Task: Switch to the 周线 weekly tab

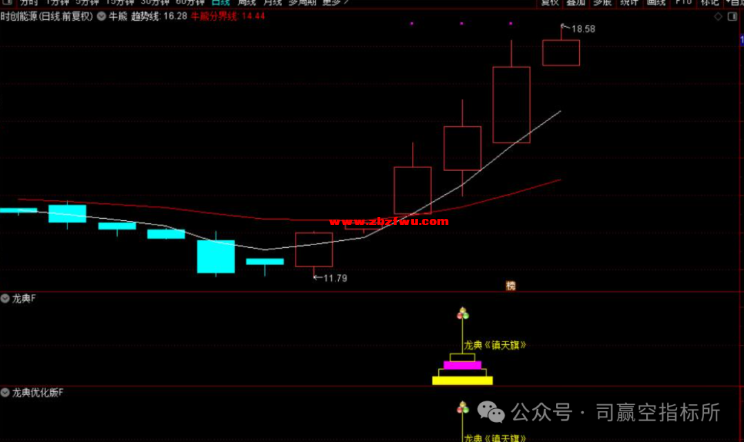Action: click(247, 2)
